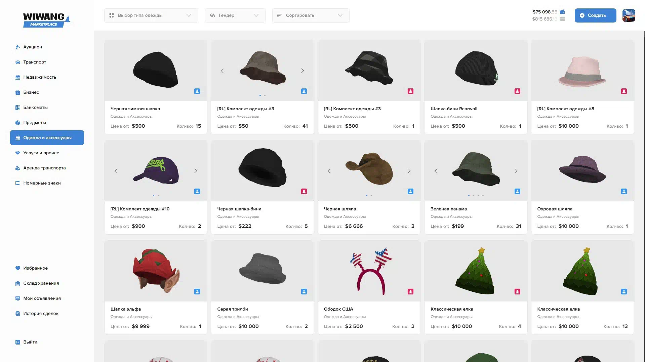Screen dimensions: 645x362
Task: Click WIWANG Marketplace logo
Action: [46, 20]
